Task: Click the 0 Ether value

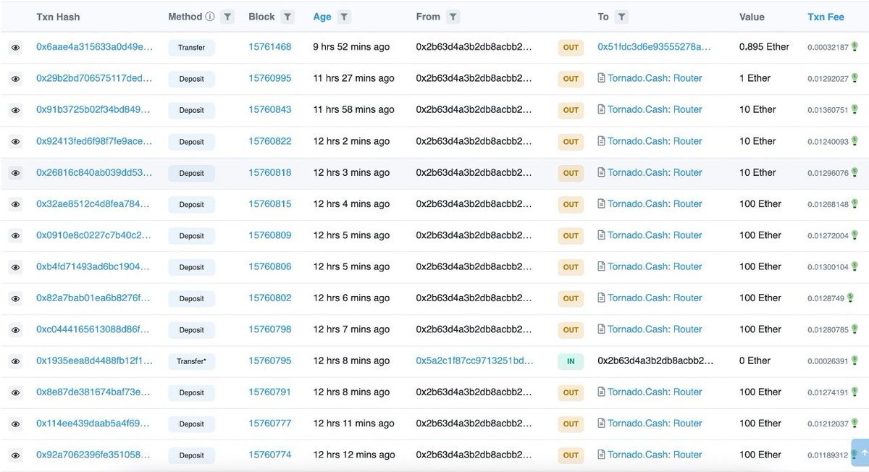Action: click(755, 361)
